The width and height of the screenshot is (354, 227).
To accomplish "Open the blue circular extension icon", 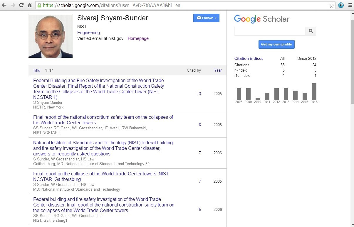I will (x=341, y=5).
